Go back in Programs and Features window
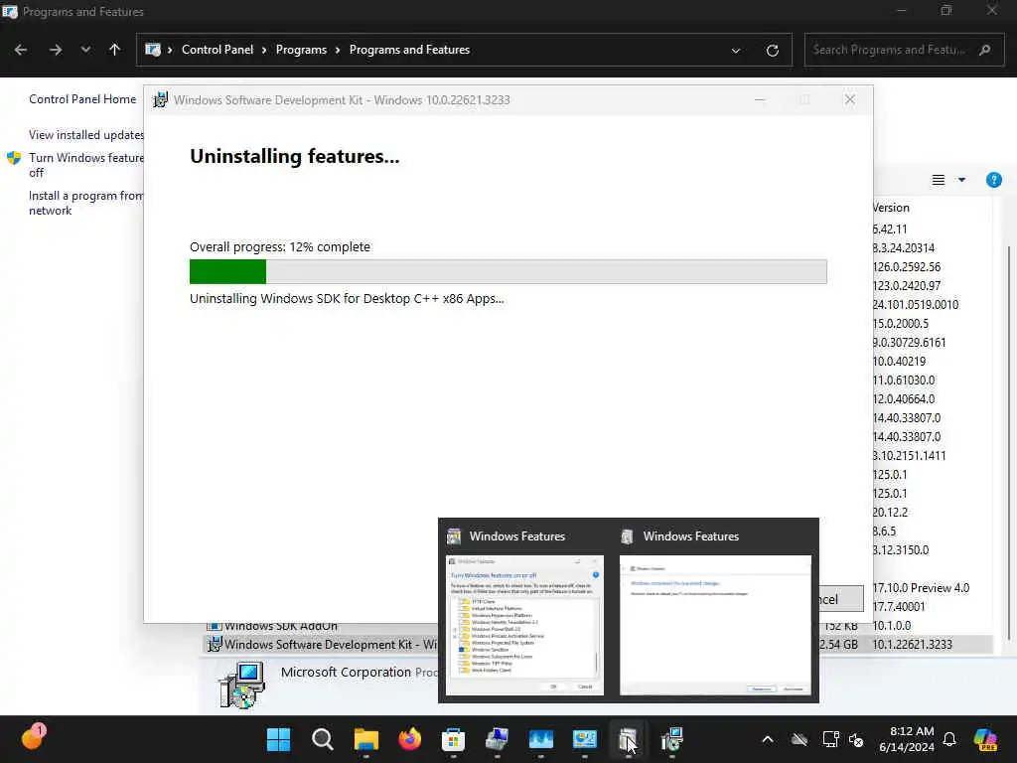Image resolution: width=1017 pixels, height=763 pixels. click(21, 50)
